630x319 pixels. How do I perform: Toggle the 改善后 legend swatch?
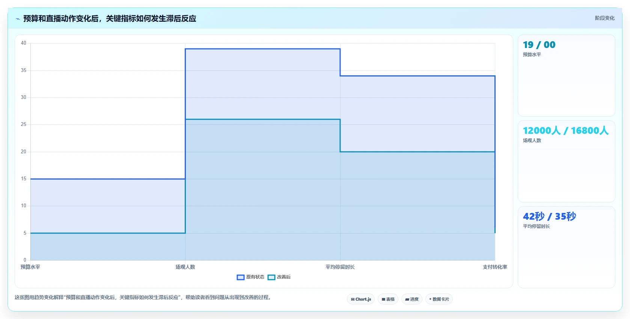coord(271,277)
